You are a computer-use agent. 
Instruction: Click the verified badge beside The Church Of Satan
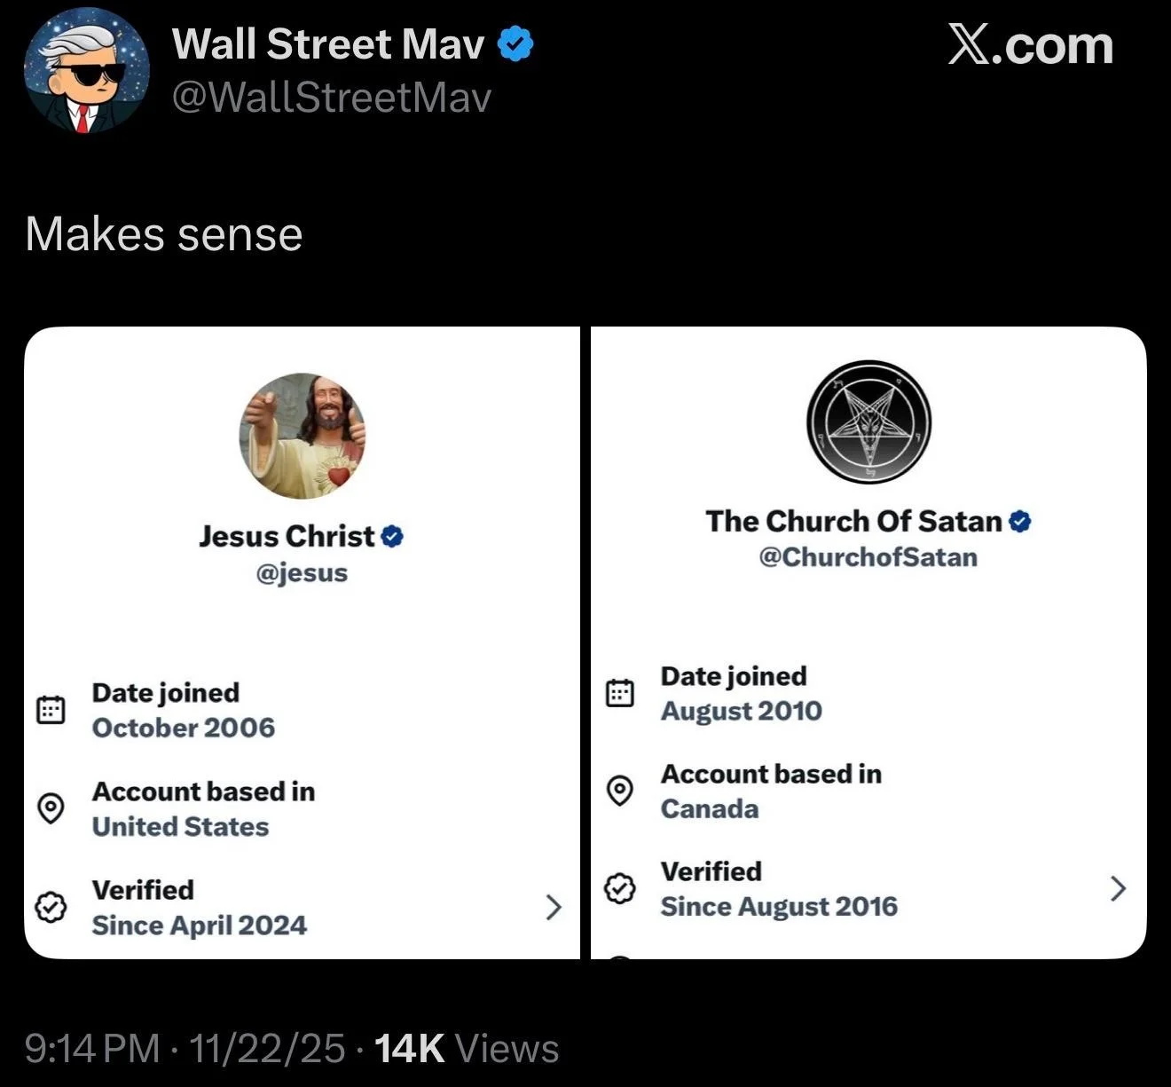[1020, 521]
